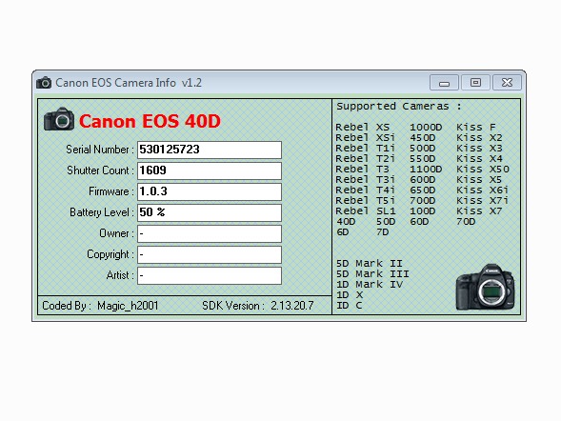Click '550D' in supported cameras
561x421 pixels.
coord(423,159)
